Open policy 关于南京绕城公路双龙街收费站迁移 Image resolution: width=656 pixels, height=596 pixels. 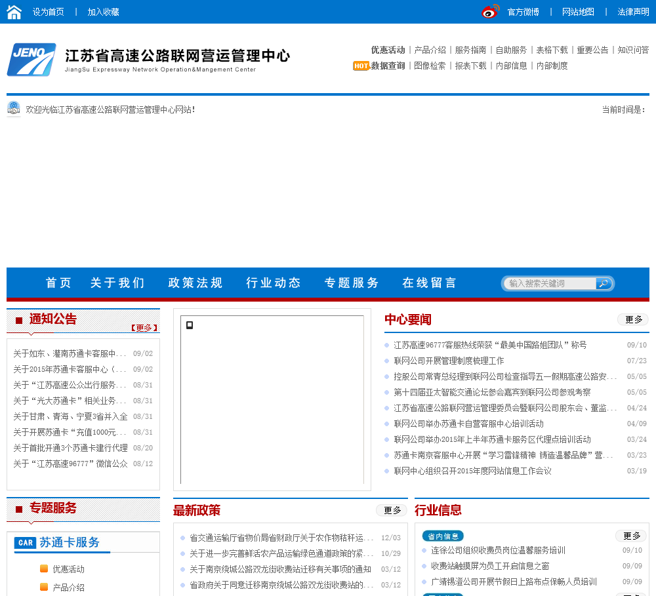tap(280, 569)
